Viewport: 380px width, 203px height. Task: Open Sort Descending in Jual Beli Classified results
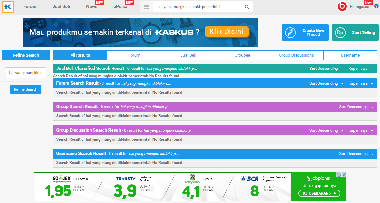[x=326, y=69]
